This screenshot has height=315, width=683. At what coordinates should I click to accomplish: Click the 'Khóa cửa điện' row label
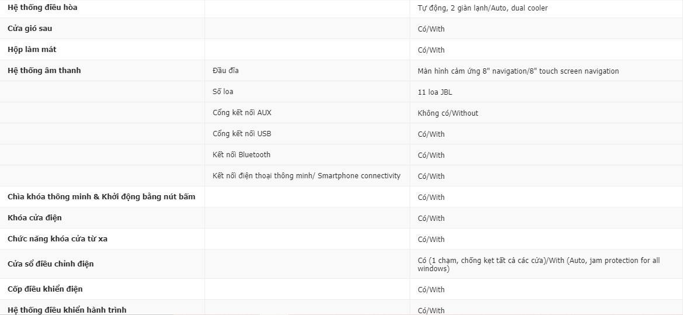coord(34,218)
